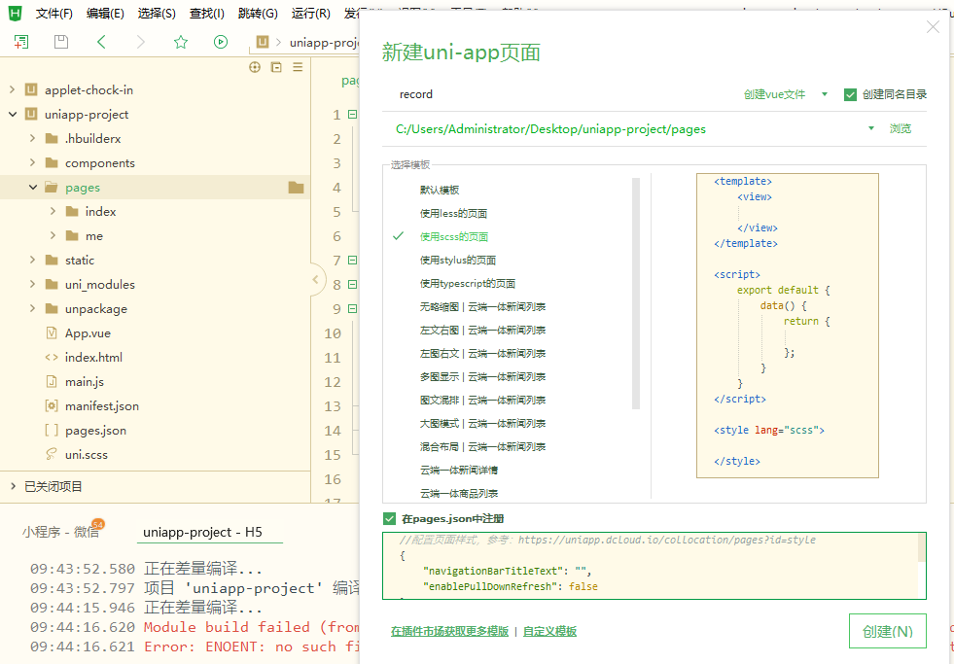This screenshot has height=664, width=954.
Task: Go forward with the right arrow icon
Action: (x=141, y=42)
